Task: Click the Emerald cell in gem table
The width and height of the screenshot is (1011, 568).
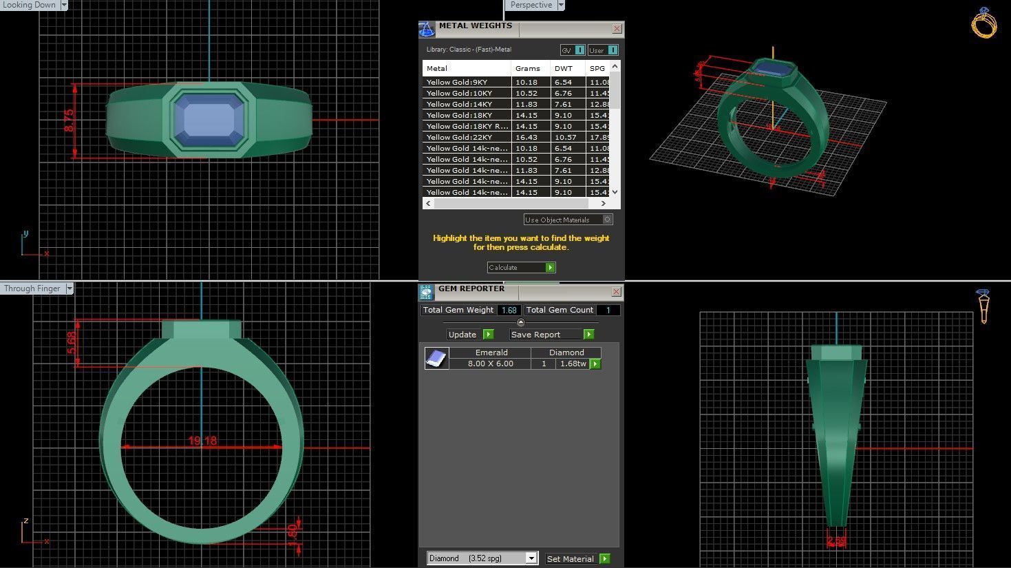Action: pos(491,353)
